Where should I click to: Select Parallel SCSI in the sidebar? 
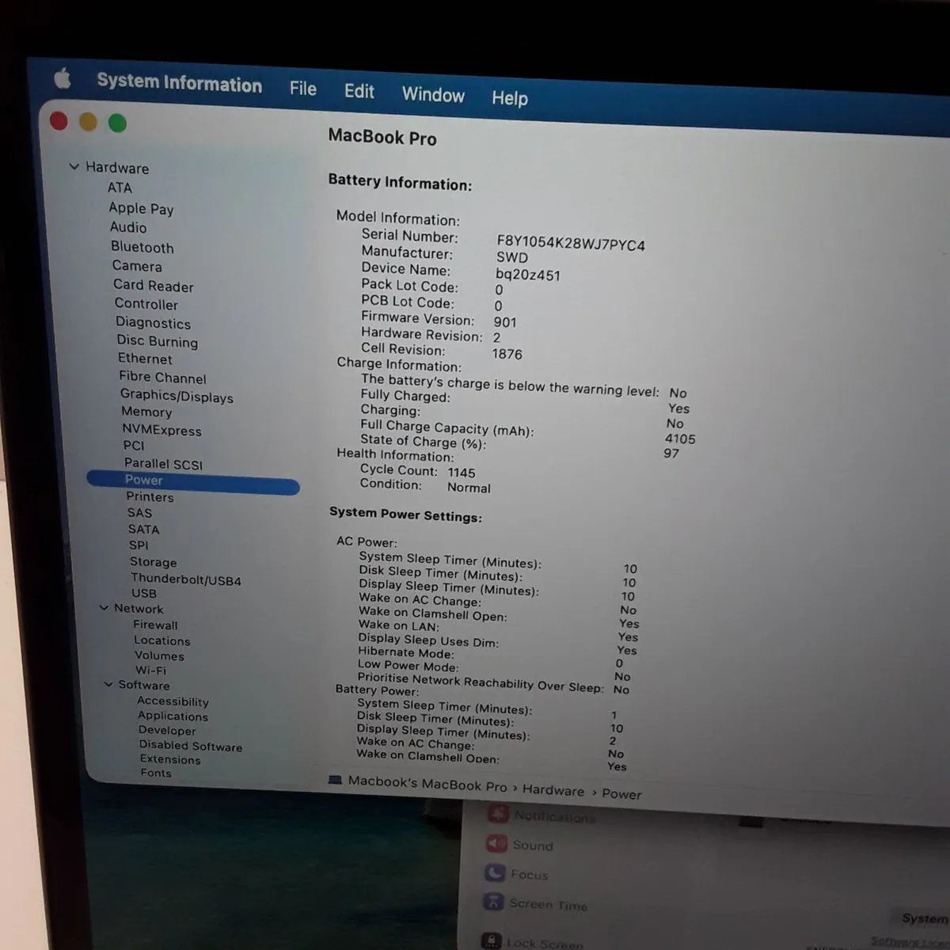[163, 464]
